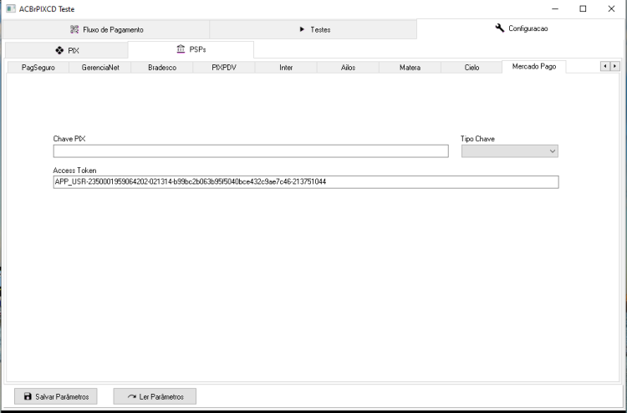Click the floppy disk save icon
The height and width of the screenshot is (413, 627).
tap(28, 396)
